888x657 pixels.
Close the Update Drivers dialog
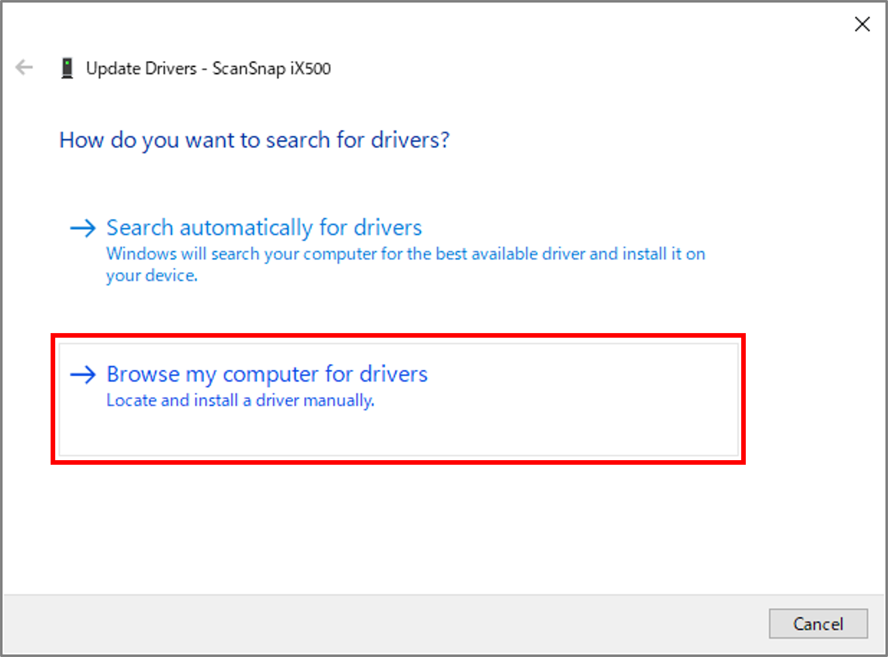(x=862, y=24)
